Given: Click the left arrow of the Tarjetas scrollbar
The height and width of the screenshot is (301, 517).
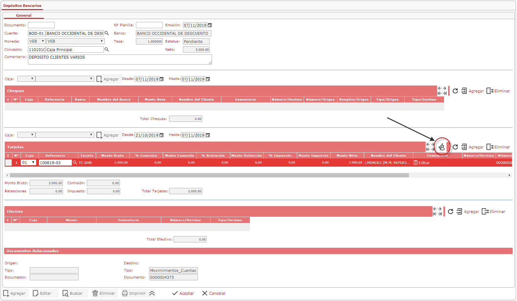Looking at the screenshot, I should (7, 175).
